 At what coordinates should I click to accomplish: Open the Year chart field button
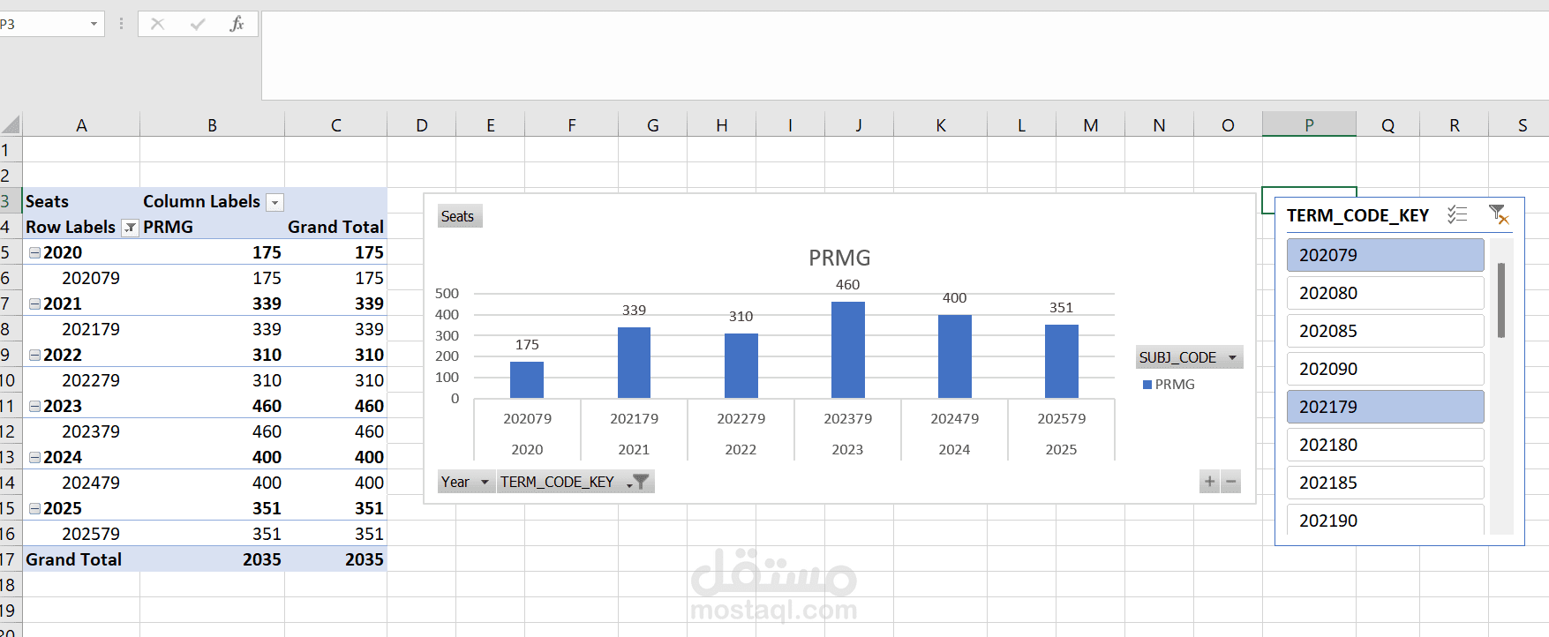pyautogui.click(x=466, y=482)
